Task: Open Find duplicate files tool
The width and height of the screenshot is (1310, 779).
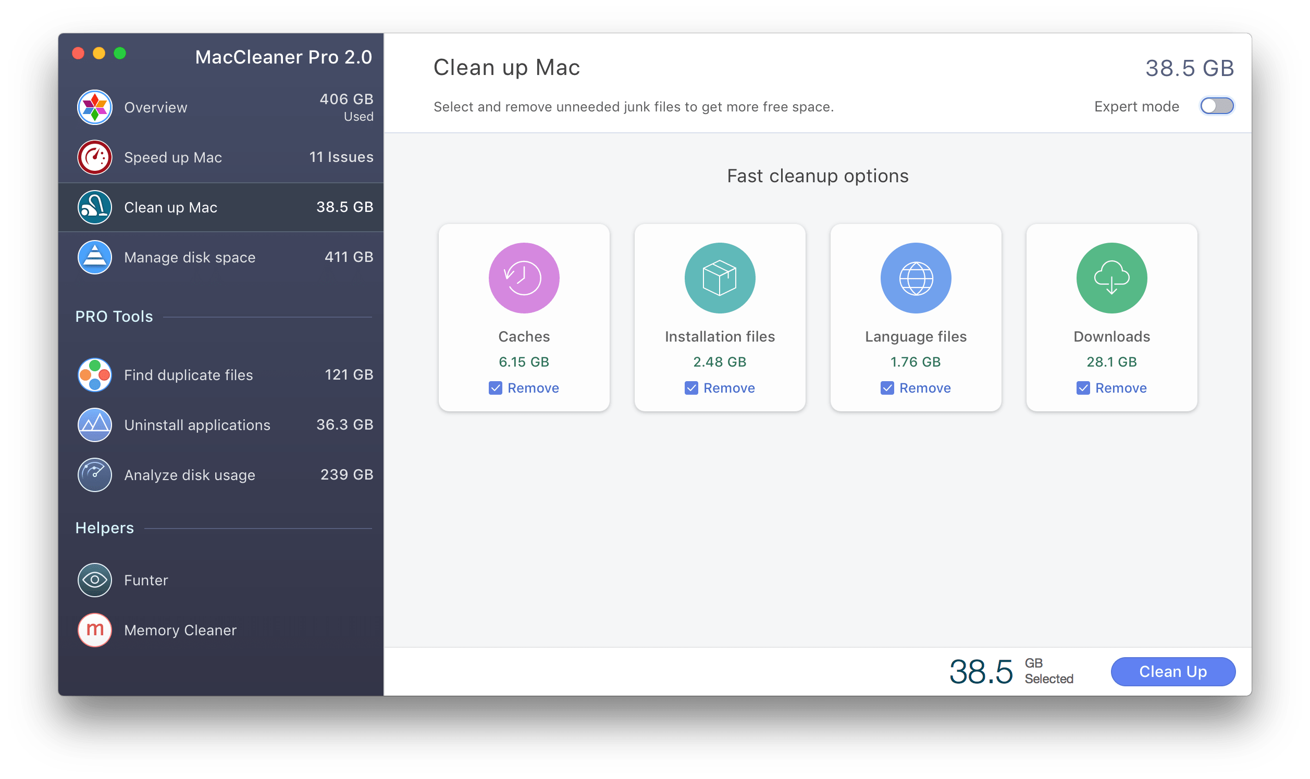Action: (x=189, y=374)
